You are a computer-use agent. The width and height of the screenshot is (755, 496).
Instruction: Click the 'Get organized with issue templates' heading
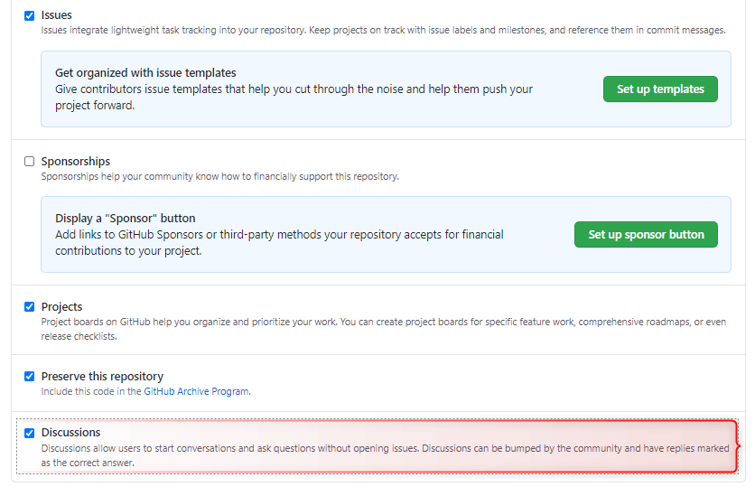click(145, 73)
